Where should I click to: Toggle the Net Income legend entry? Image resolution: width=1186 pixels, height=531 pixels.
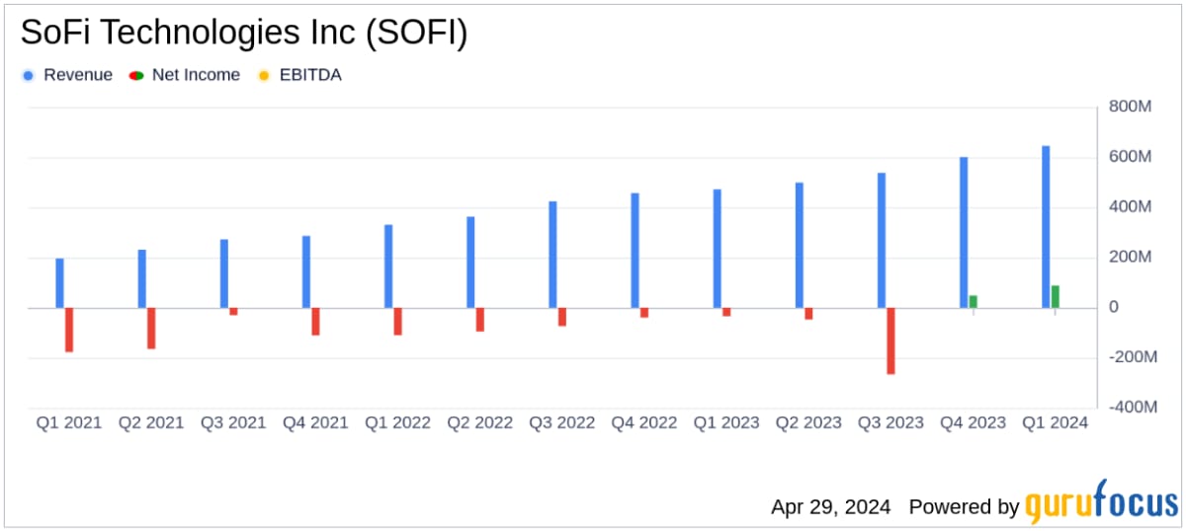click(x=185, y=75)
